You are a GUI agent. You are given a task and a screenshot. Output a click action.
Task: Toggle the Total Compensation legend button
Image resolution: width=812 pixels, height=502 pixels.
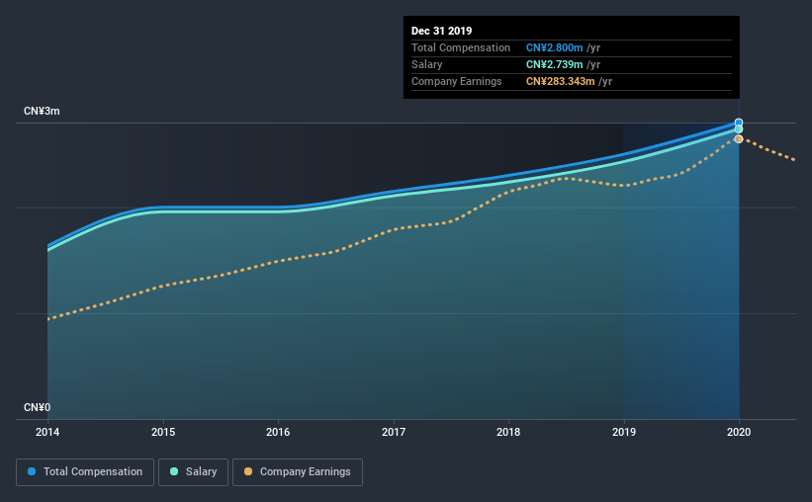pyautogui.click(x=85, y=472)
